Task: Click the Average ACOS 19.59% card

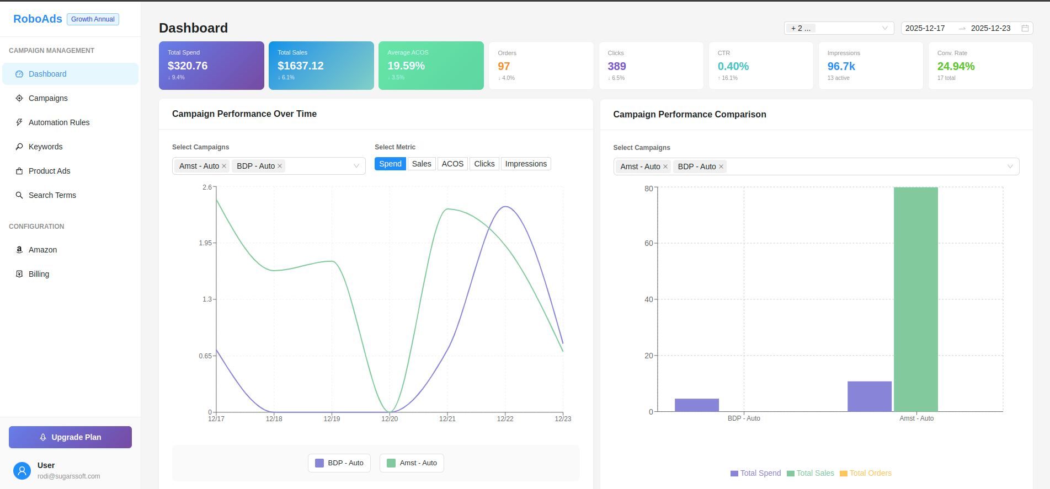Action: point(431,66)
